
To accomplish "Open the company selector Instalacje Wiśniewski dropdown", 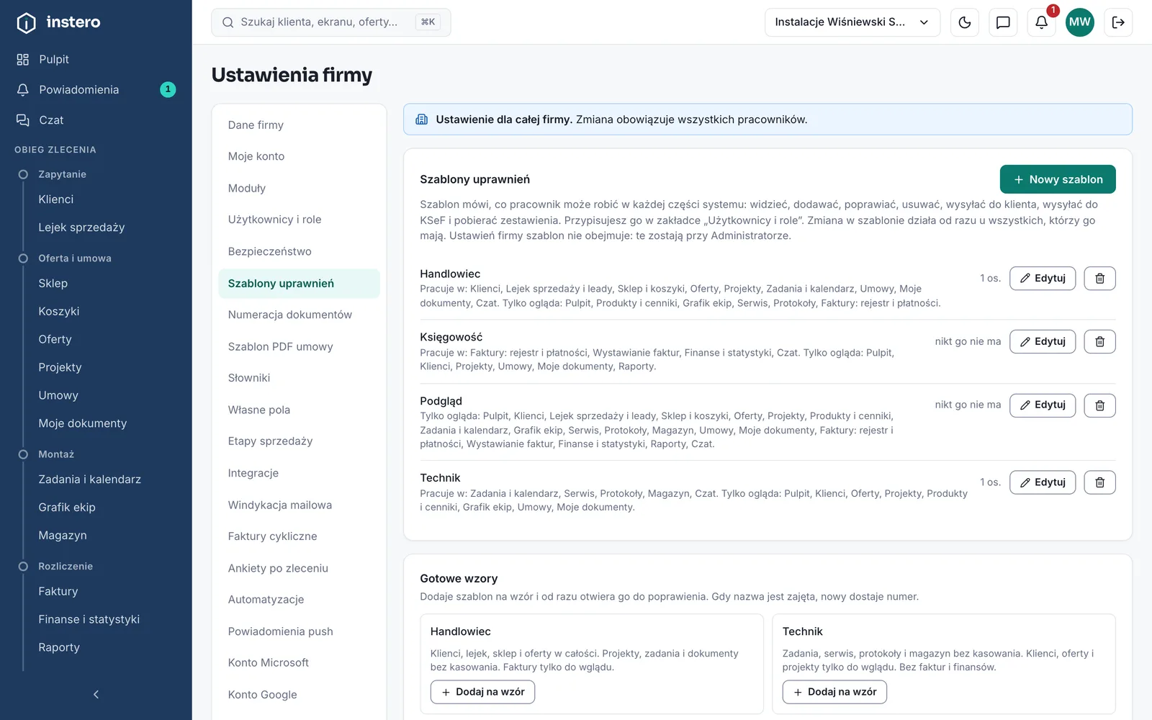I will pos(852,22).
